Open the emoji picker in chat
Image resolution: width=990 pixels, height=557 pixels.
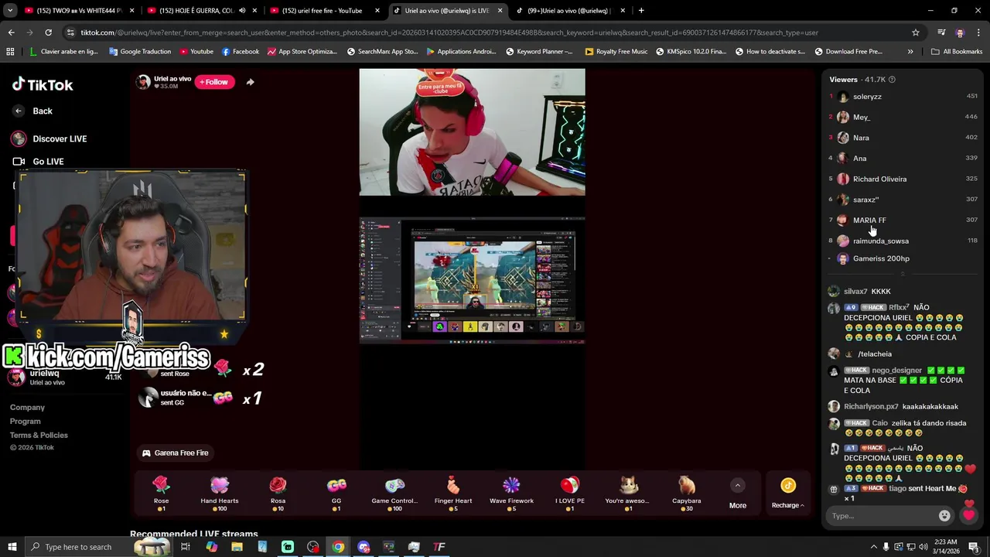944,516
